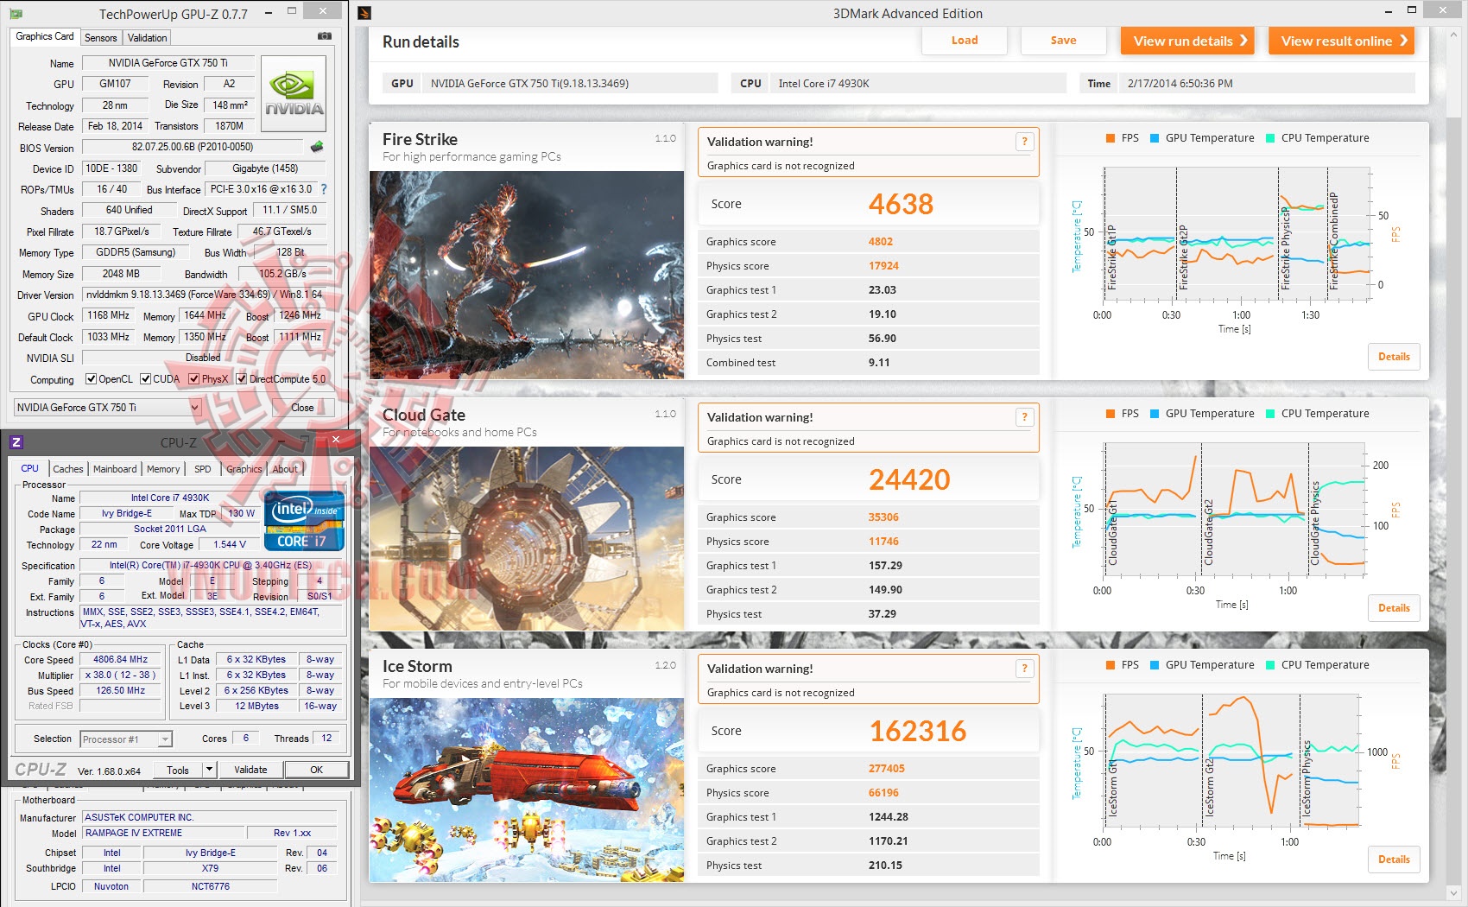Screen dimensions: 1468x907
Task: Click the 3DMark scrollbar down arrow
Action: (1453, 893)
